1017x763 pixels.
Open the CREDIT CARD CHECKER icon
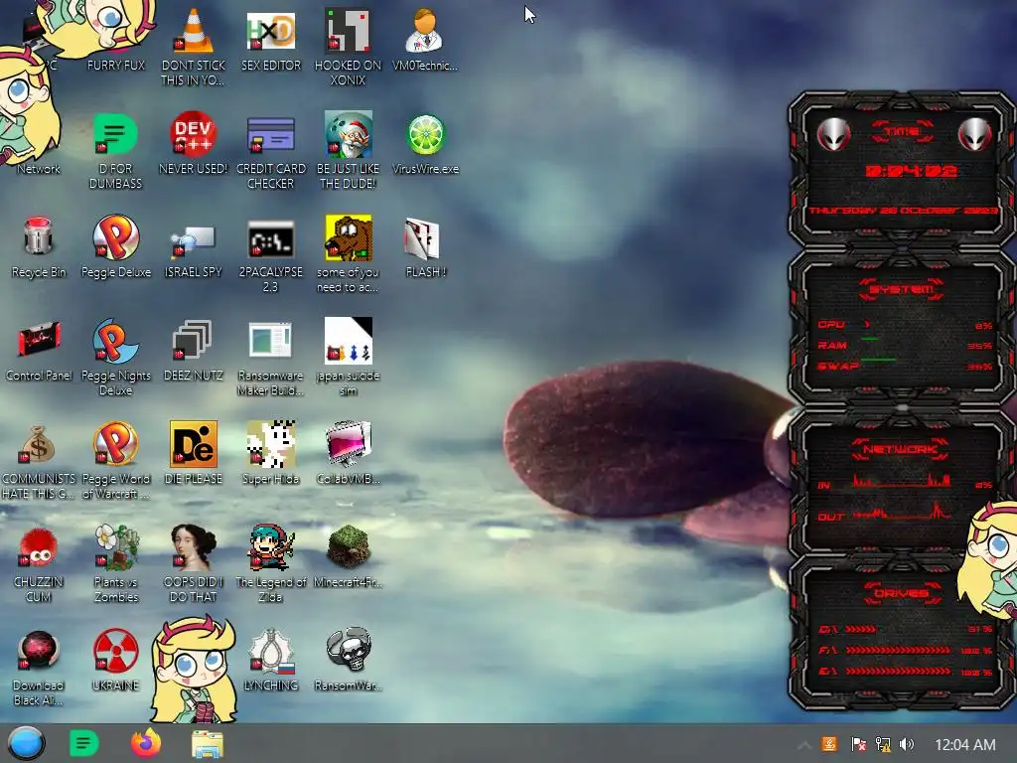click(x=271, y=151)
